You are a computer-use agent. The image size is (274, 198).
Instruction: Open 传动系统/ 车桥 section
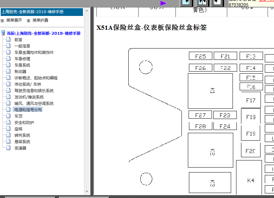28,84
